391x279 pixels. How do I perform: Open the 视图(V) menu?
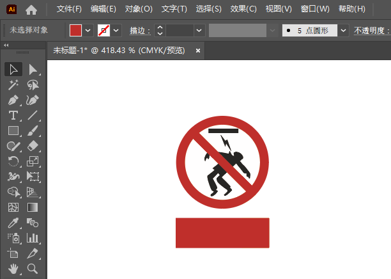[279, 9]
